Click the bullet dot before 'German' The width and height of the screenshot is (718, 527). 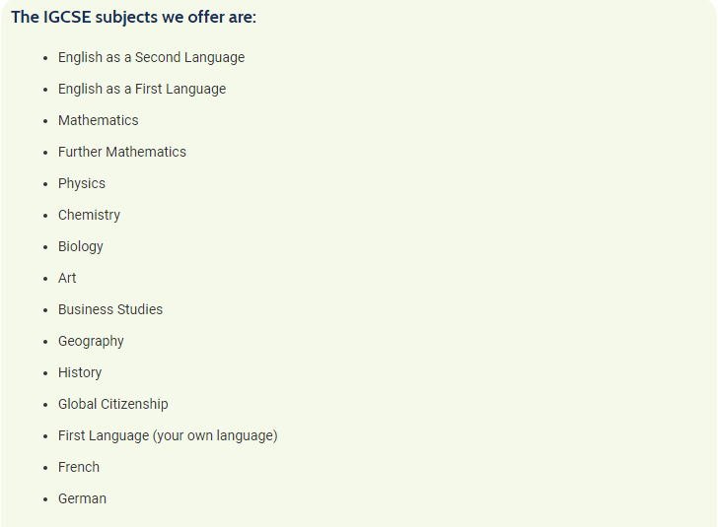point(45,499)
